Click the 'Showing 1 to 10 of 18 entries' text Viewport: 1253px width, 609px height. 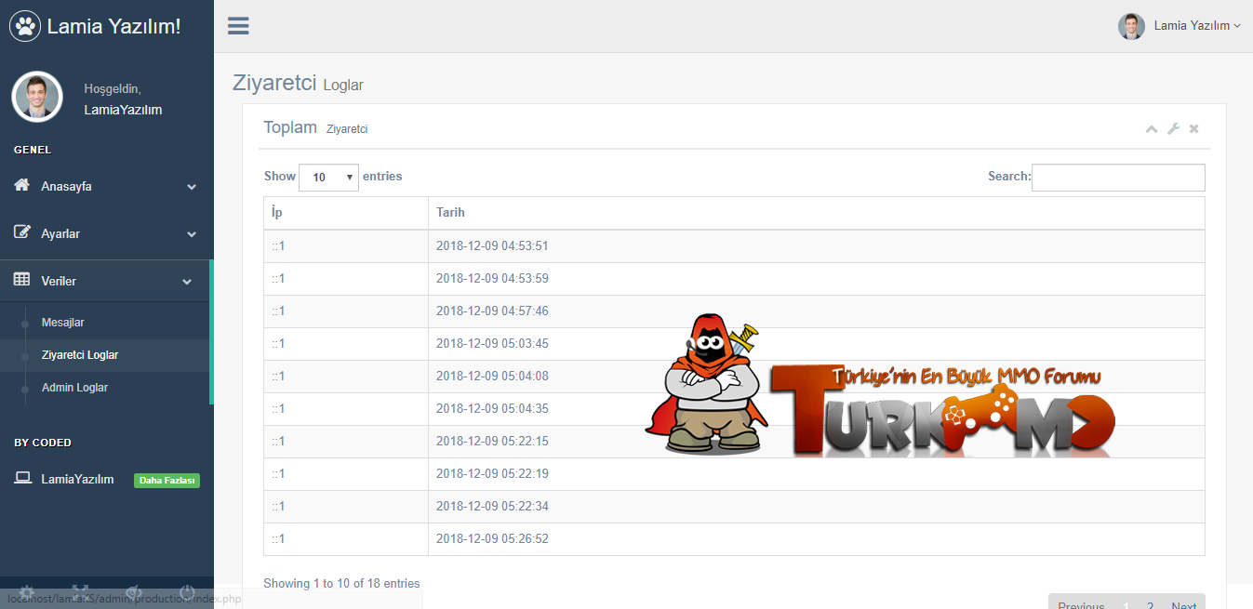tap(341, 584)
